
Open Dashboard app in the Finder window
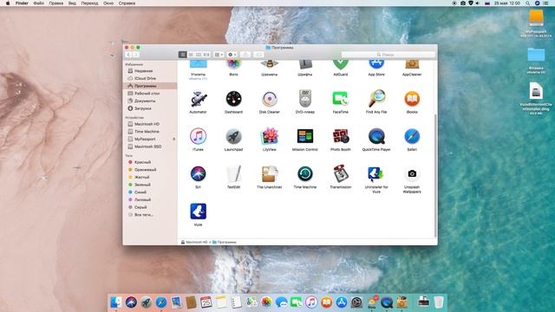tap(233, 99)
